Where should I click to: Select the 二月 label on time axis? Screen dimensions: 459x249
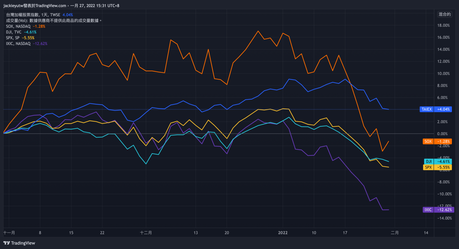[395, 233]
